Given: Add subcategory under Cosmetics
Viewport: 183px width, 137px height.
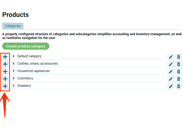Looking at the screenshot, I should tap(5, 79).
